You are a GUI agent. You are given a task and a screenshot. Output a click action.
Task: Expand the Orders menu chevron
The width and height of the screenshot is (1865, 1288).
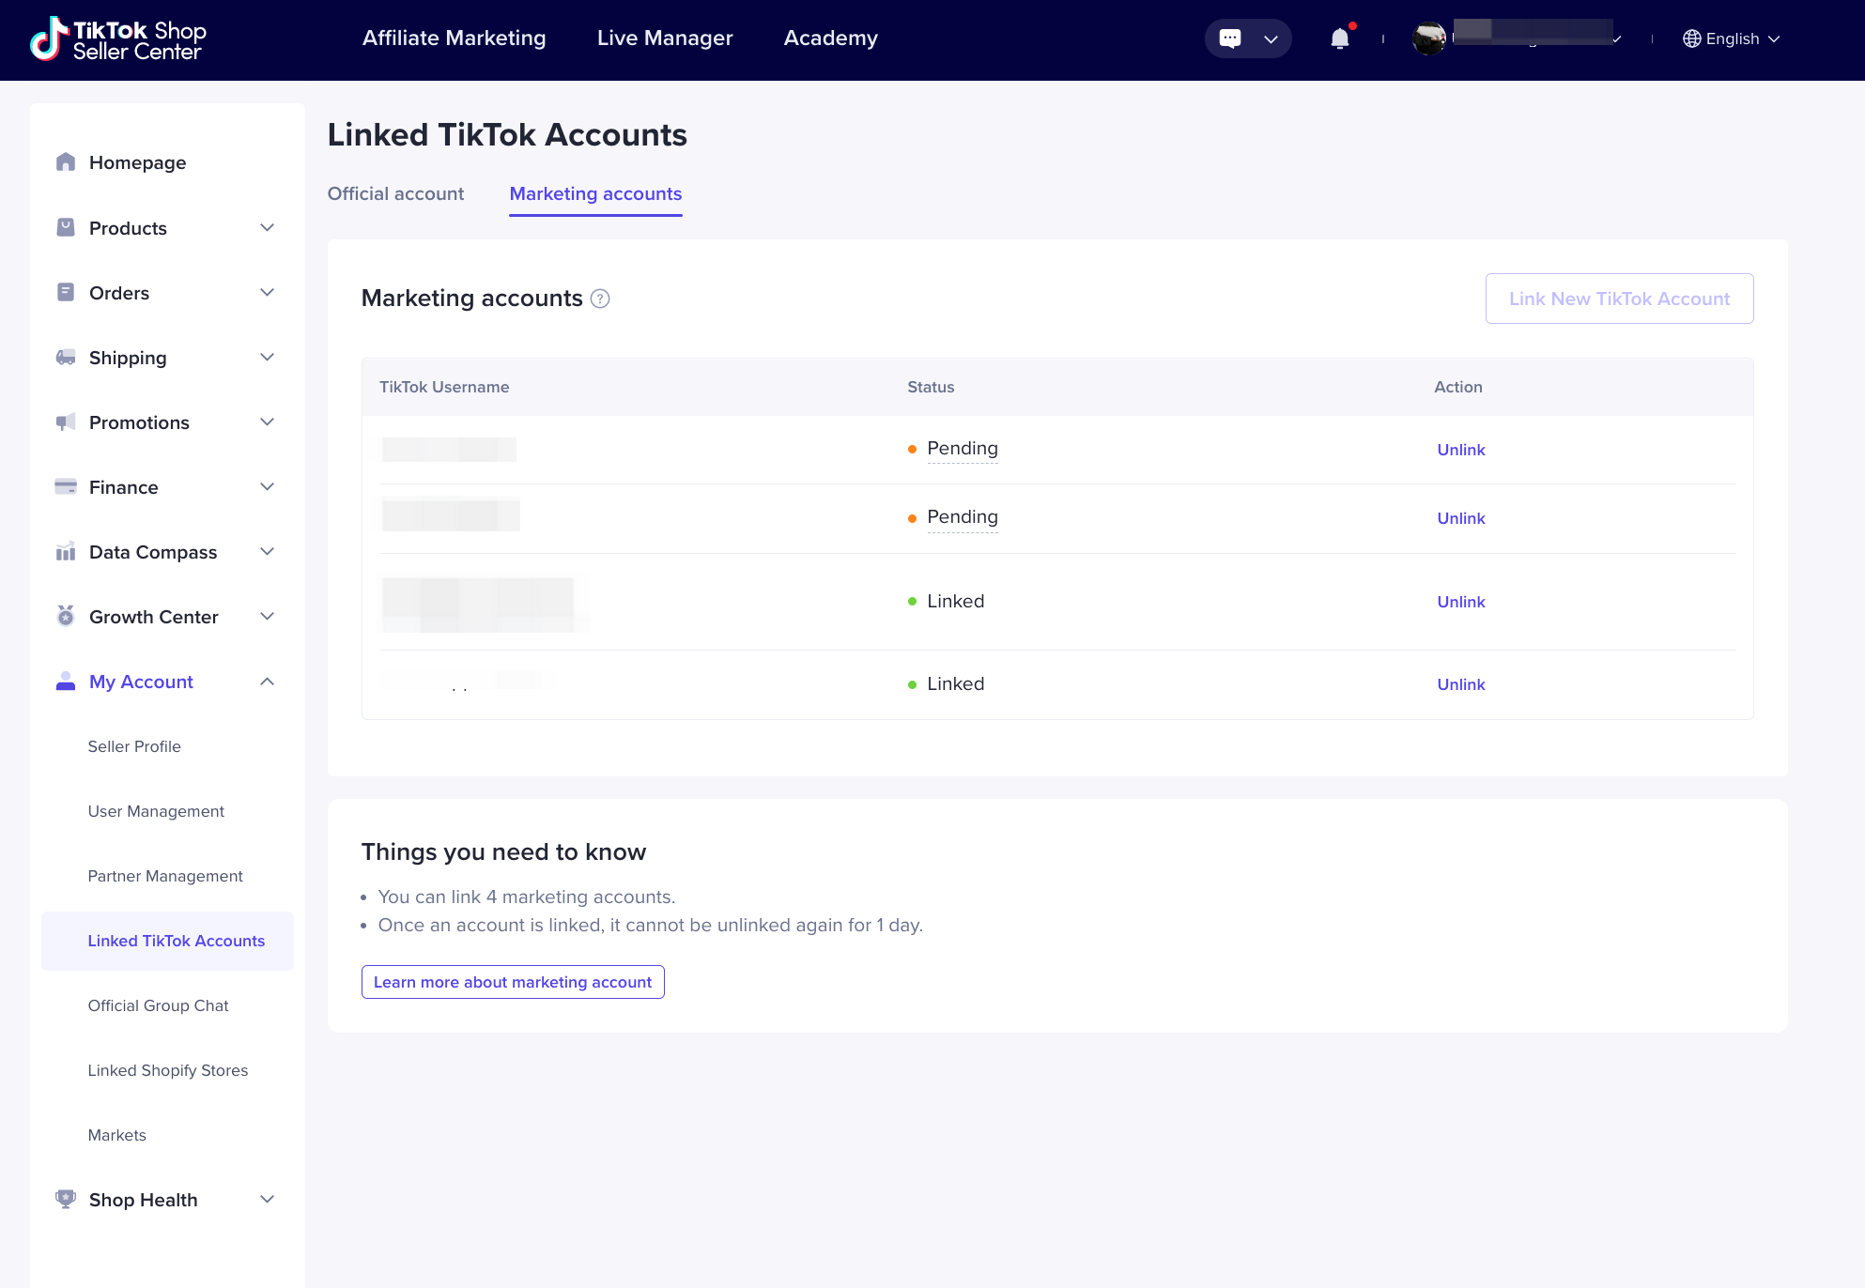pos(267,292)
